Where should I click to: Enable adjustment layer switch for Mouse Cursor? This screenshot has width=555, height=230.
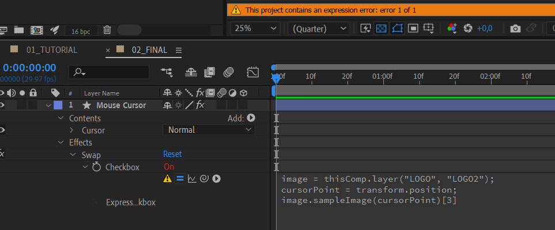pyautogui.click(x=232, y=105)
